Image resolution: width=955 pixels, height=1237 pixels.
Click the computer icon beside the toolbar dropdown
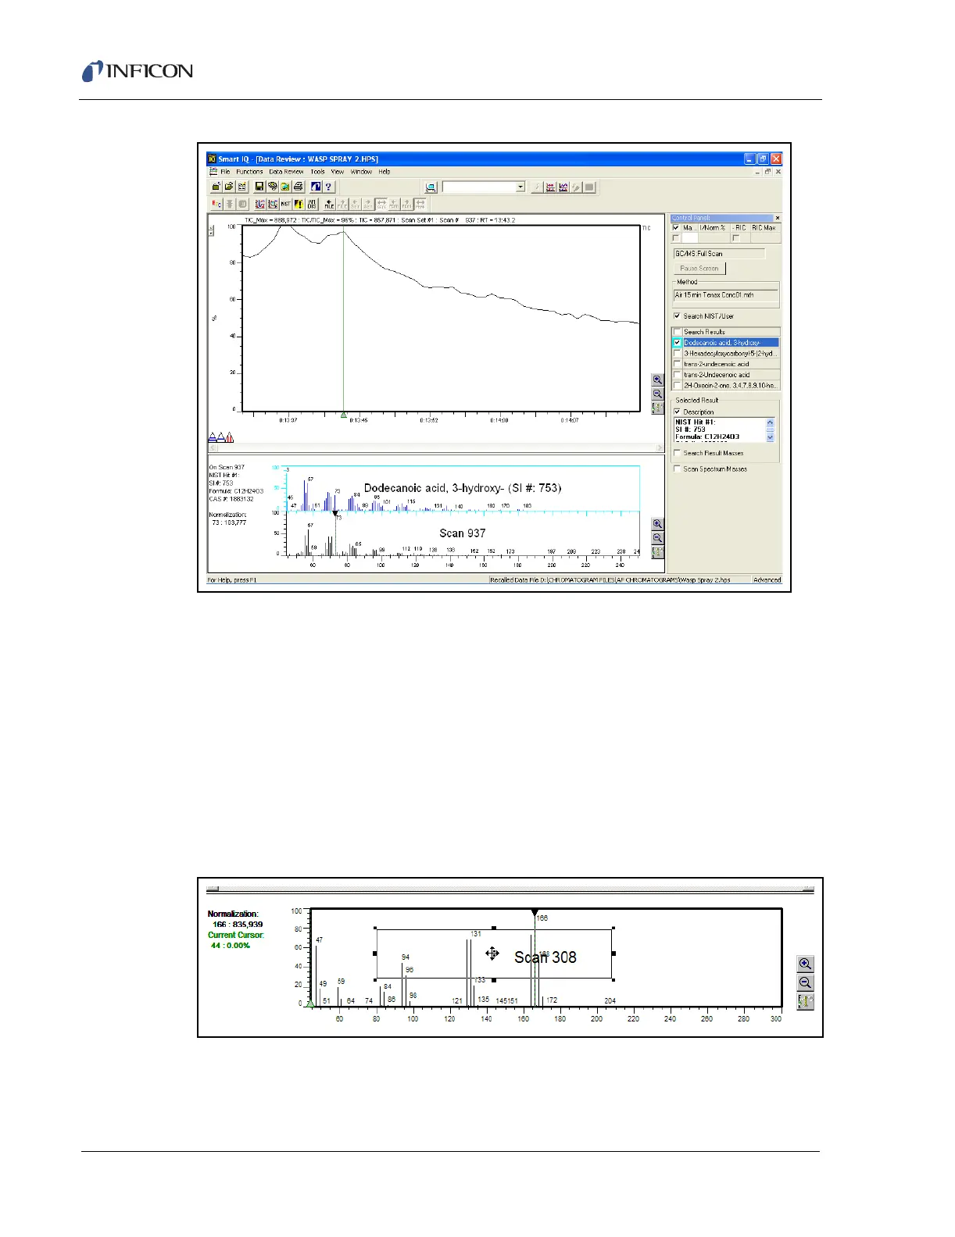click(431, 187)
